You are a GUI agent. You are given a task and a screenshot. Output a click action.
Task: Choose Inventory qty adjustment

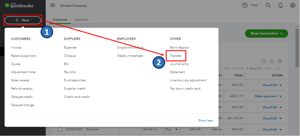click(188, 80)
